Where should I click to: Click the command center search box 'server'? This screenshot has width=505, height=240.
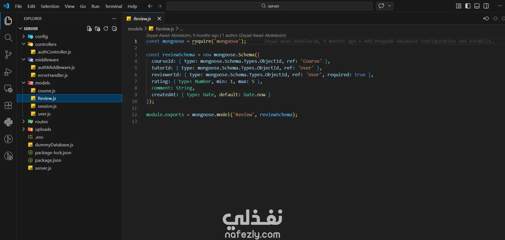tap(270, 6)
